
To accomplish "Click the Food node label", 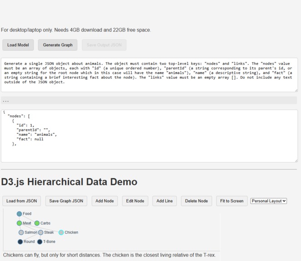I will [27, 214].
